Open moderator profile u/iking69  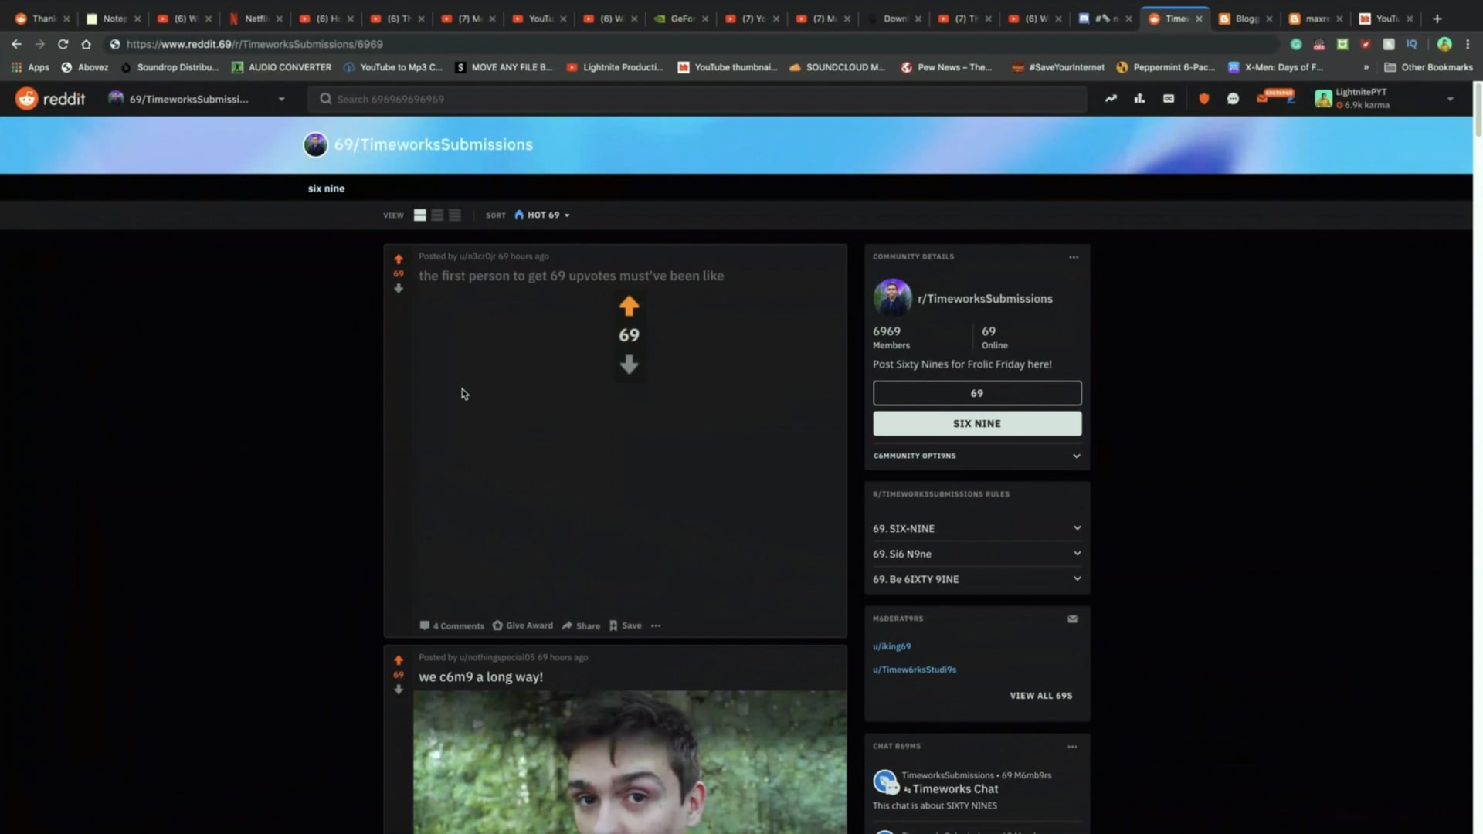click(x=891, y=646)
